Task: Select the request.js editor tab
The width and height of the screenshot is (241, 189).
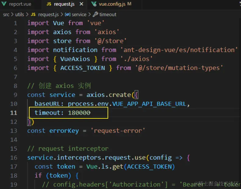Action: click(x=64, y=4)
